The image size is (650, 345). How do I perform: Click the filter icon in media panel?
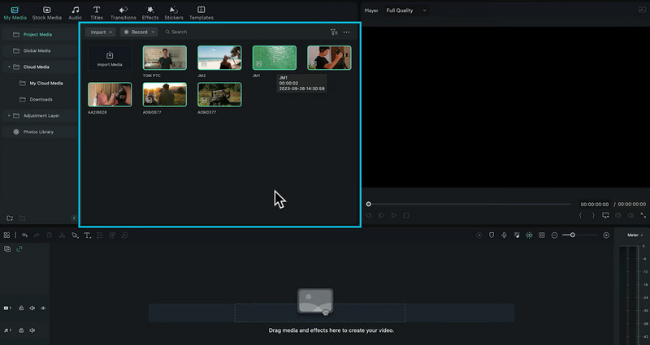(334, 32)
